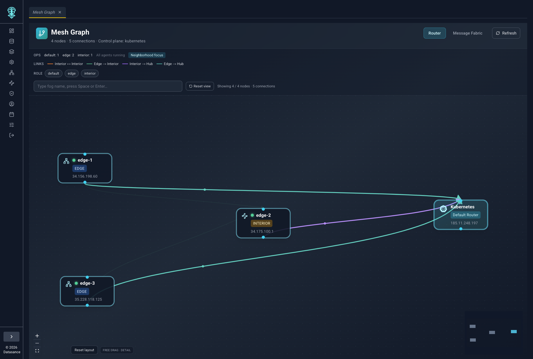Focus the fog name search field

[108, 86]
